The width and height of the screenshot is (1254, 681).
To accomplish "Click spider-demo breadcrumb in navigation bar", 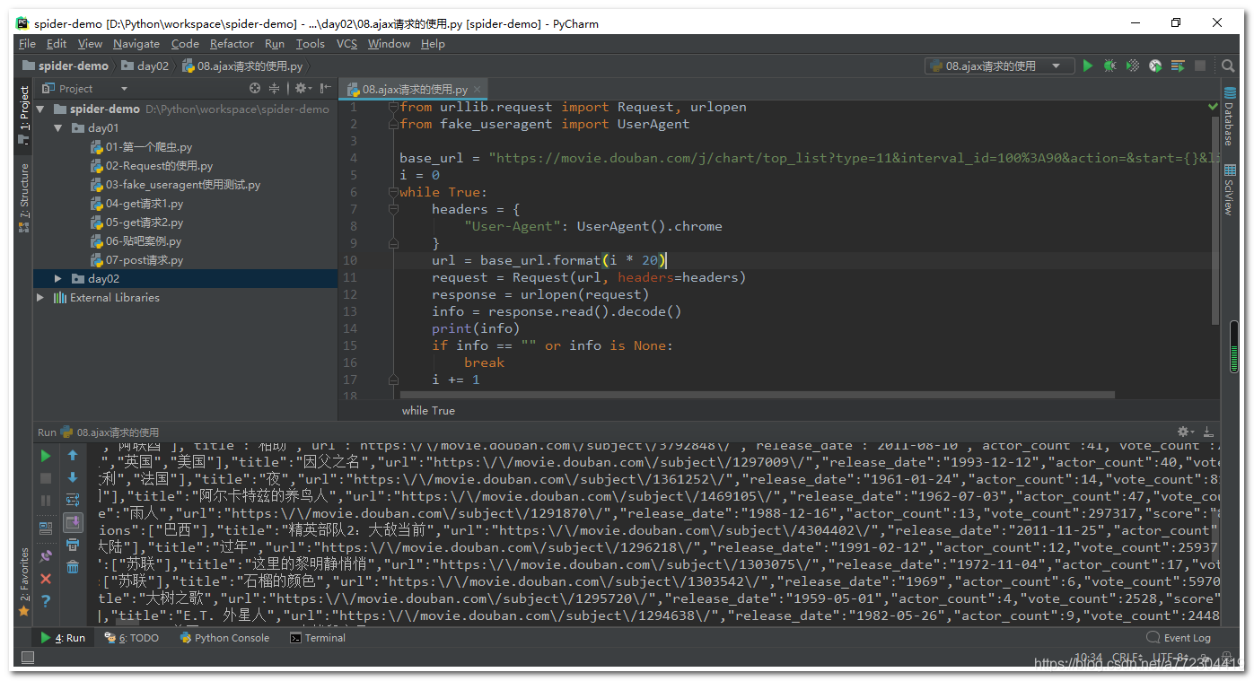I will [66, 65].
